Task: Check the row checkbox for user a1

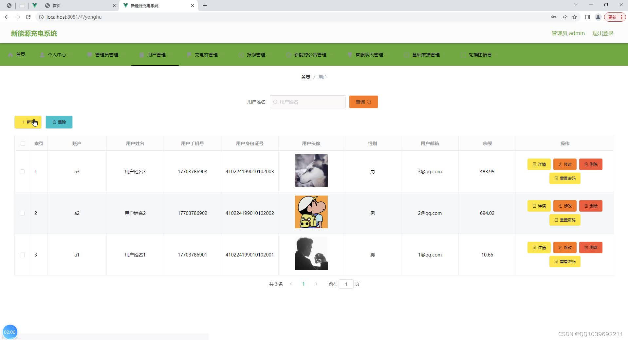Action: (22, 255)
